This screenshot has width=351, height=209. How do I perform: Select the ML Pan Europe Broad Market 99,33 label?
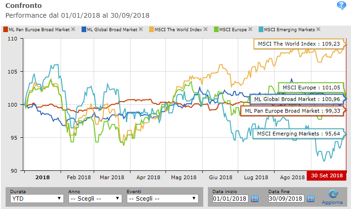(292, 111)
